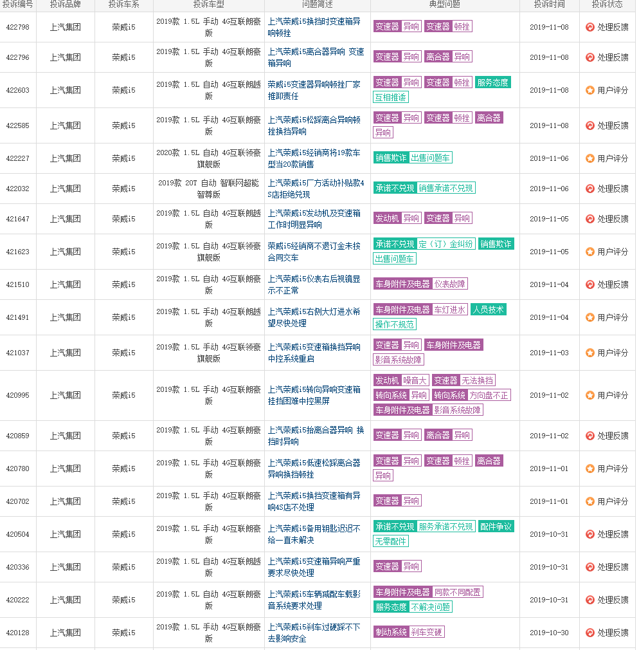Click the 处理反馈 status icon for complaint 420859

(x=589, y=436)
